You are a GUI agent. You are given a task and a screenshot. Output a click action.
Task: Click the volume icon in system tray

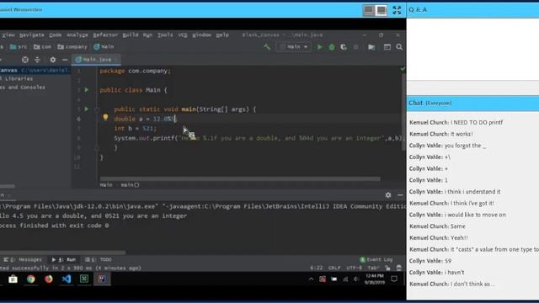pyautogui.click(x=356, y=279)
